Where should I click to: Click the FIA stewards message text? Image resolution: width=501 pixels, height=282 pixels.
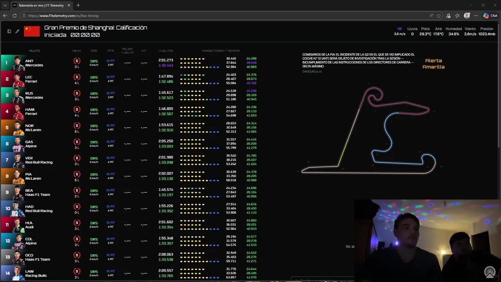click(358, 60)
